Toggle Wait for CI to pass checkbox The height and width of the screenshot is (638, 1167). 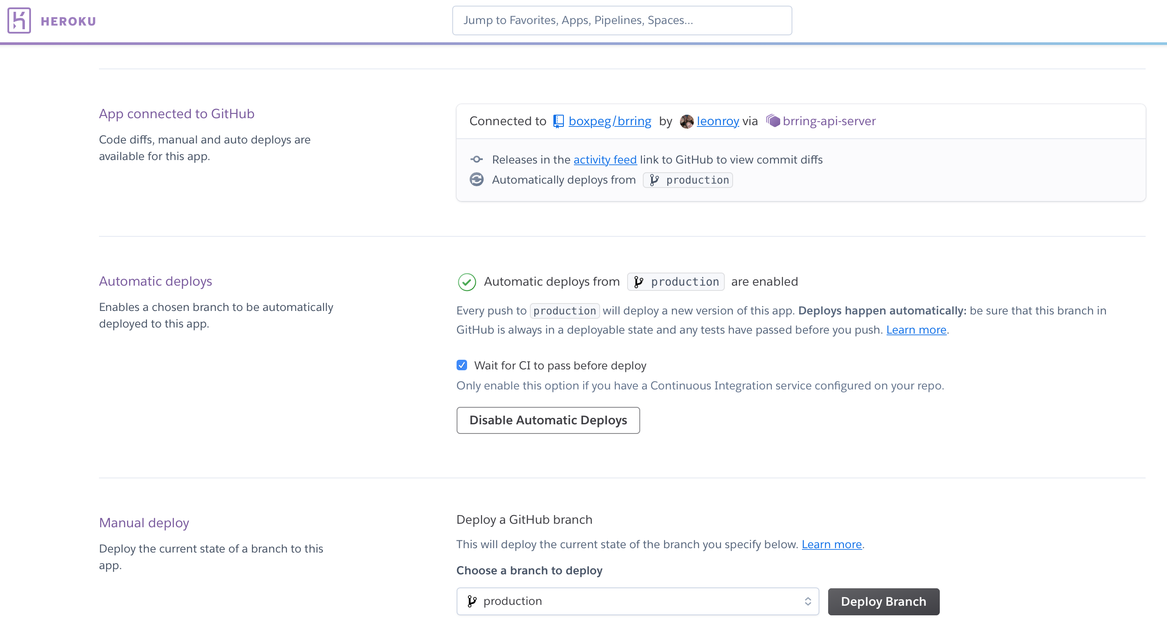point(461,365)
